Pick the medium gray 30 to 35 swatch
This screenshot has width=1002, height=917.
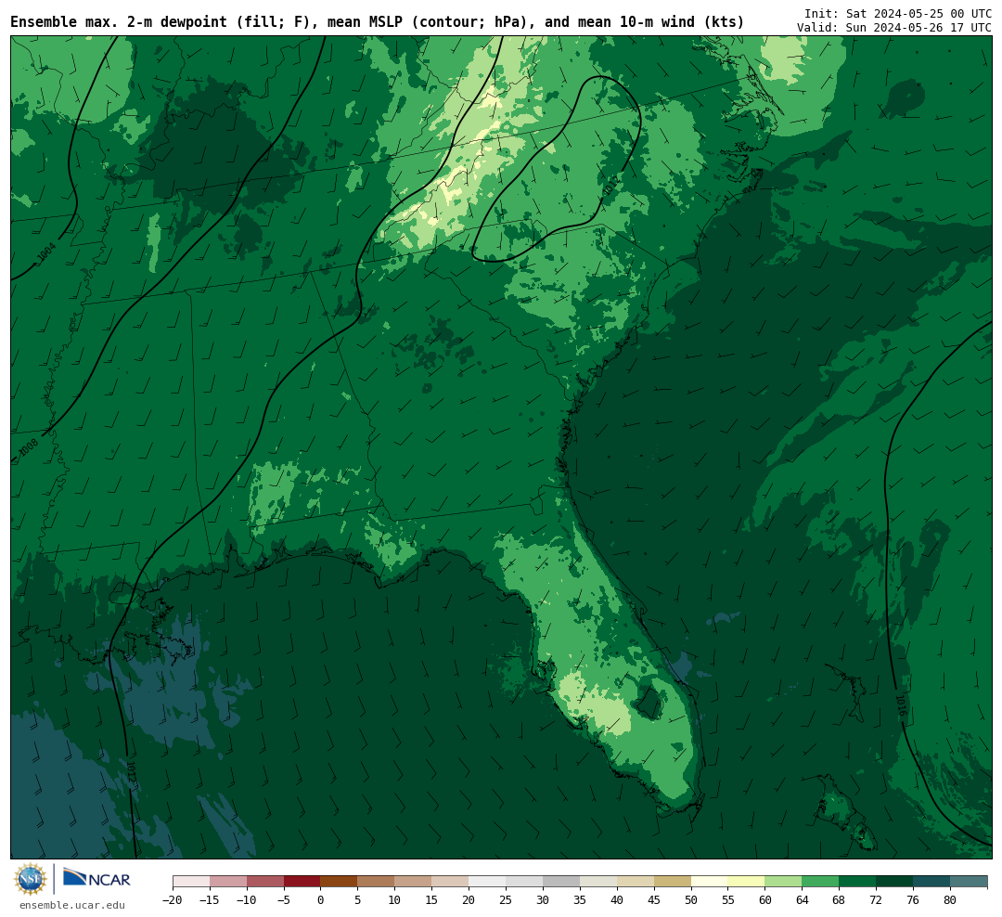click(x=561, y=882)
